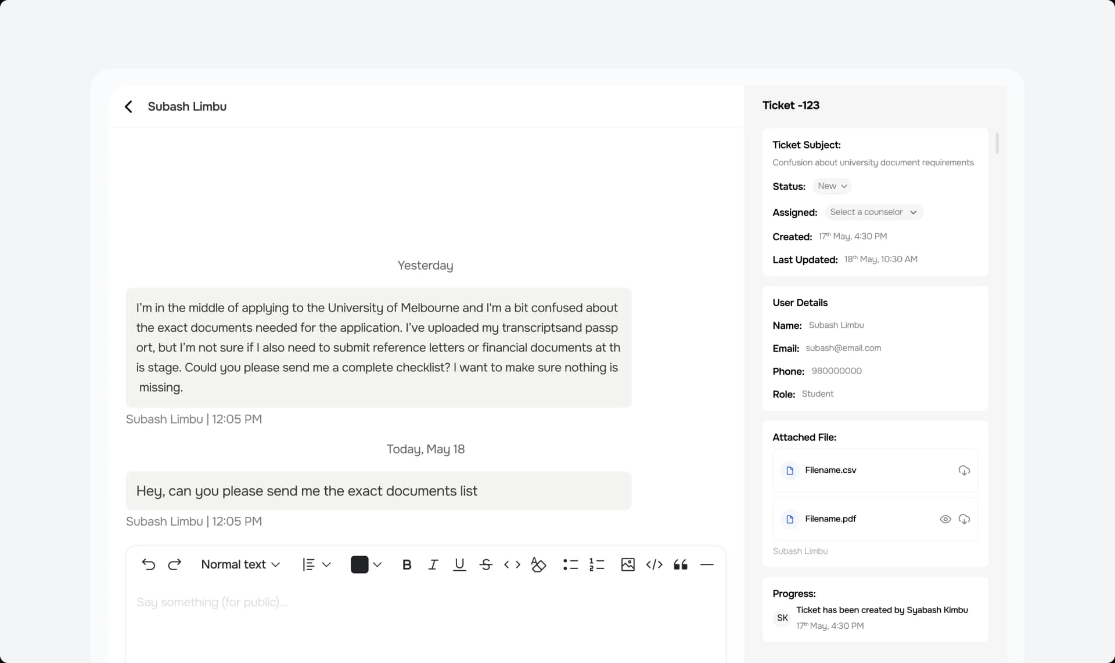Go back using the arrow beside Subash Limbu
Viewport: 1115px width, 663px height.
(128, 106)
